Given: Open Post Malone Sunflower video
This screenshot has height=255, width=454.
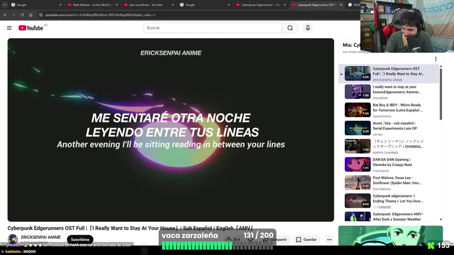Looking at the screenshot, I should 388,183.
